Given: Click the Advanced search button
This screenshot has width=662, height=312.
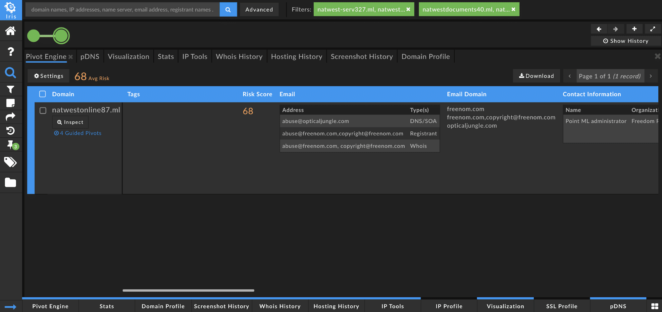Looking at the screenshot, I should tap(259, 10).
